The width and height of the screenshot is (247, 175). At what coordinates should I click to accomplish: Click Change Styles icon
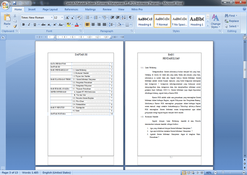(x=215, y=21)
